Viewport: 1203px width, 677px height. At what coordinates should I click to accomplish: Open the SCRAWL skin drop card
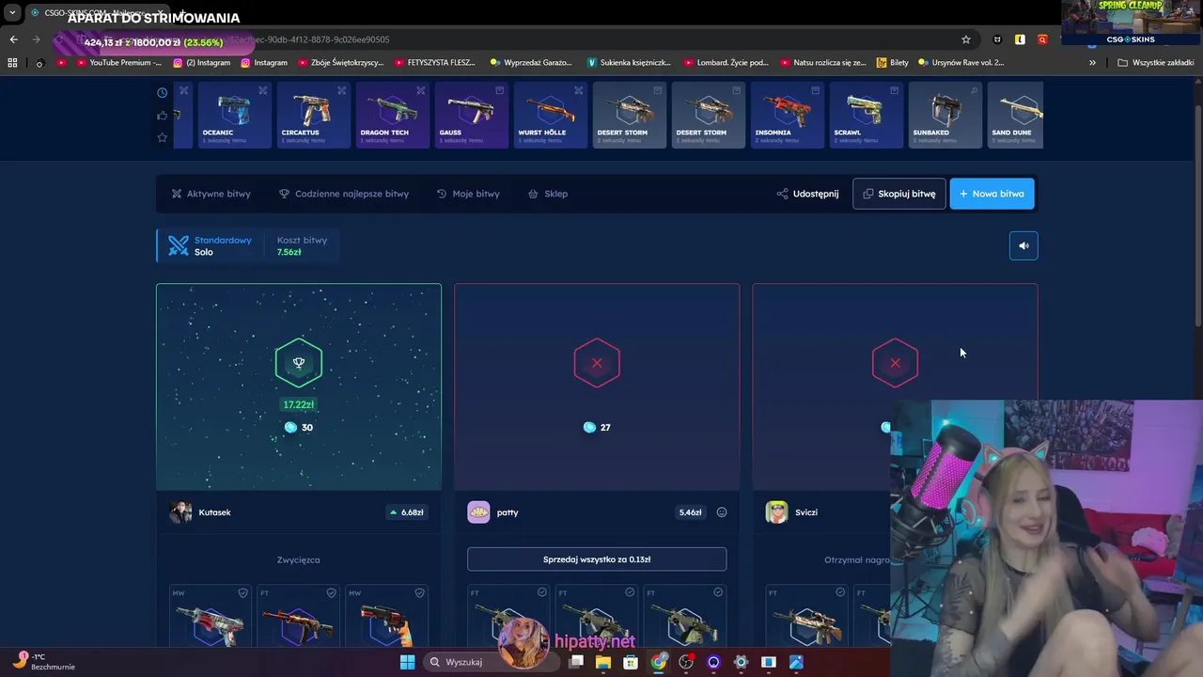click(865, 115)
